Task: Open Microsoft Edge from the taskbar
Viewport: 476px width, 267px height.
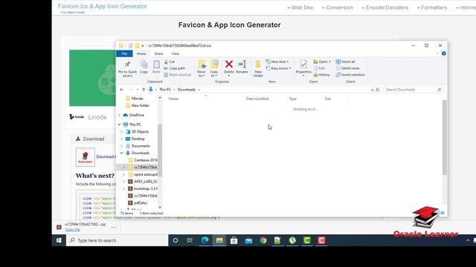Action: click(205, 240)
